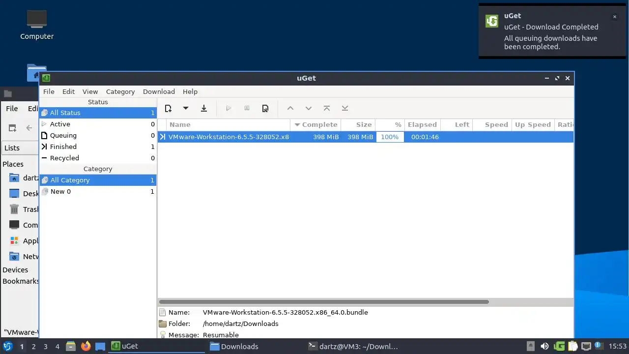Click the volume speaker tray icon
Image resolution: width=629 pixels, height=354 pixels.
[544, 346]
